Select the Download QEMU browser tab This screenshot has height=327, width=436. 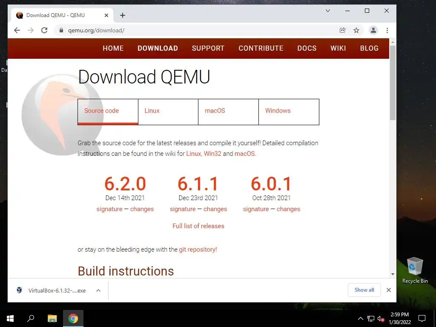62,15
